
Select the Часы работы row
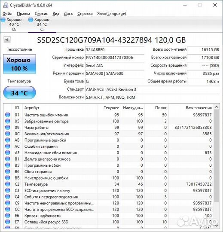pyautogui.click(x=109, y=128)
